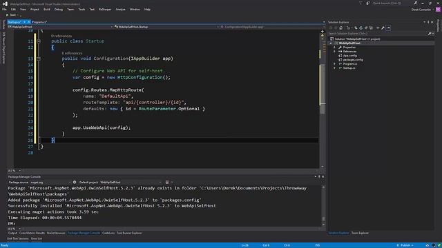This screenshot has height=248, width=442.
Task: Open the Tools menu
Action: [81, 9]
